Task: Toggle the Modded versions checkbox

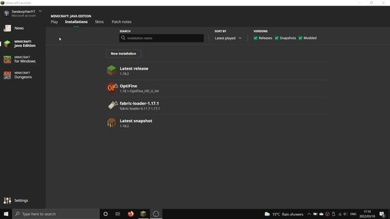Action: point(300,38)
